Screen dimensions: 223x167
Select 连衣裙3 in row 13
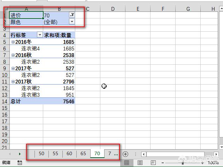pyautogui.click(x=26, y=95)
